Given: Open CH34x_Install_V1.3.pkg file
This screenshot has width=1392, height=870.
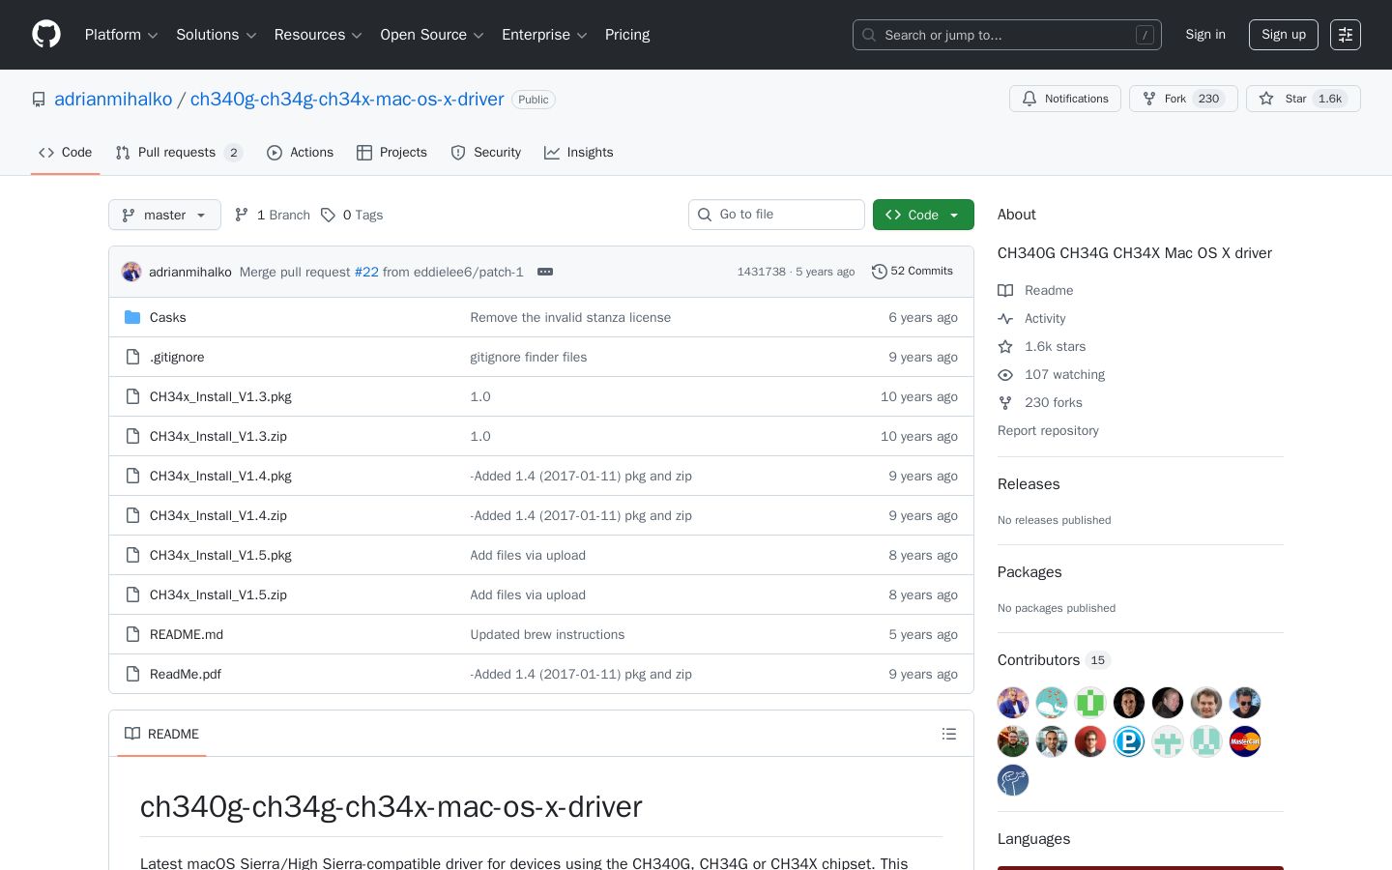Looking at the screenshot, I should click(x=220, y=396).
